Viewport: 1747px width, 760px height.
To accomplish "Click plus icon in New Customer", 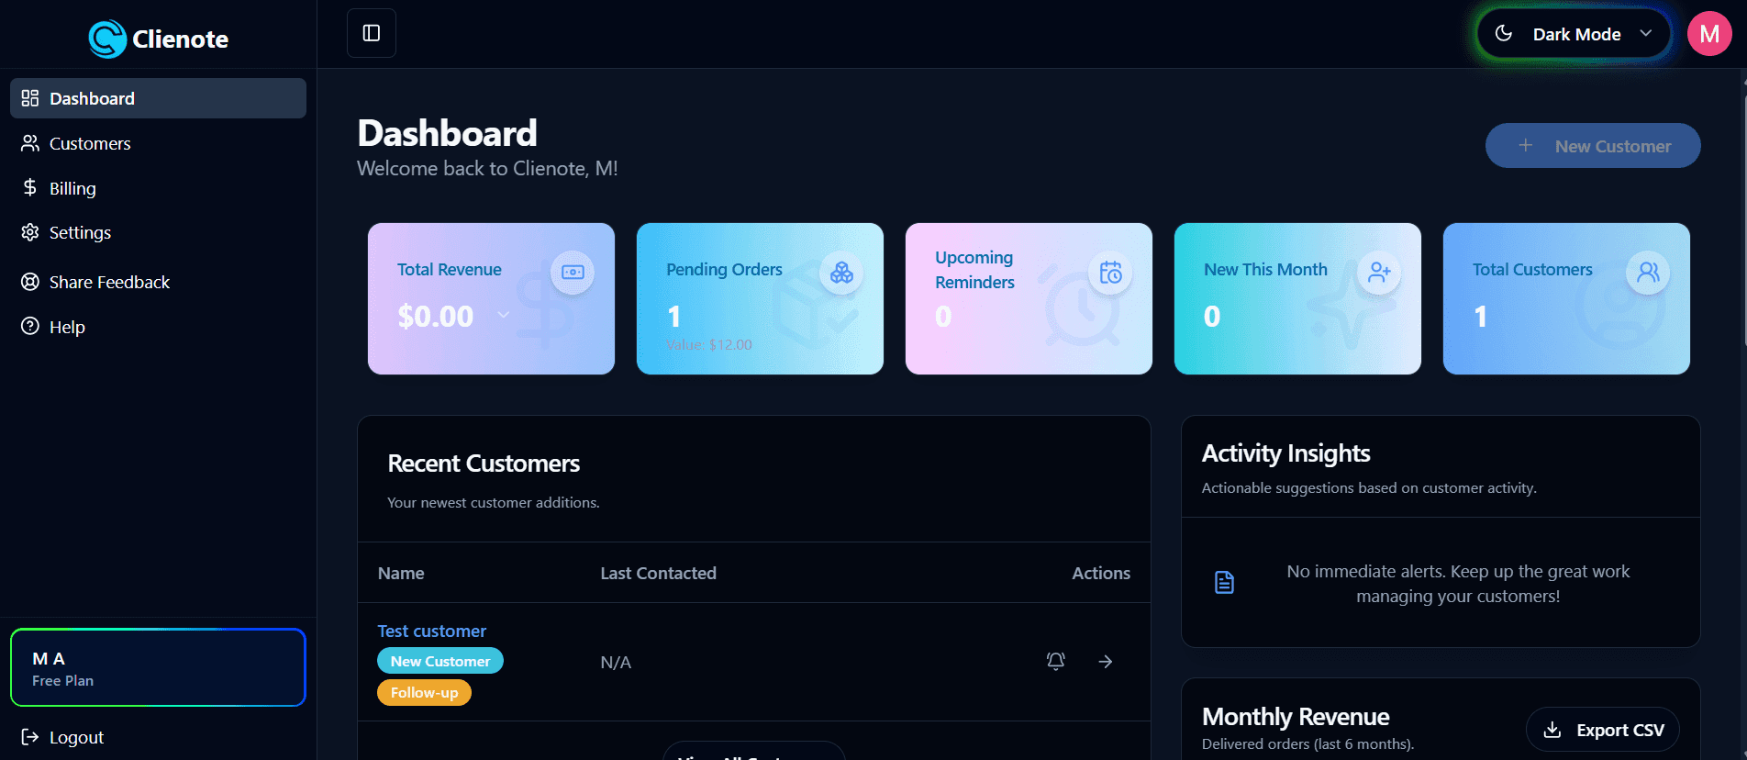I will point(1525,146).
